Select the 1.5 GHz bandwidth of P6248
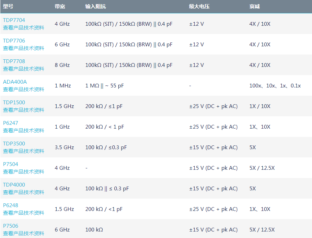This screenshot has height=238, width=312. pyautogui.click(x=64, y=209)
